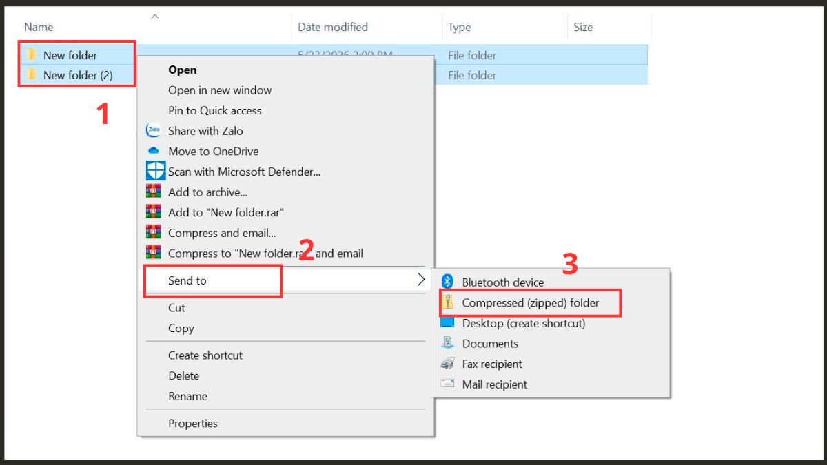Image resolution: width=827 pixels, height=465 pixels.
Task: Choose Compress and email option
Action: coord(222,233)
